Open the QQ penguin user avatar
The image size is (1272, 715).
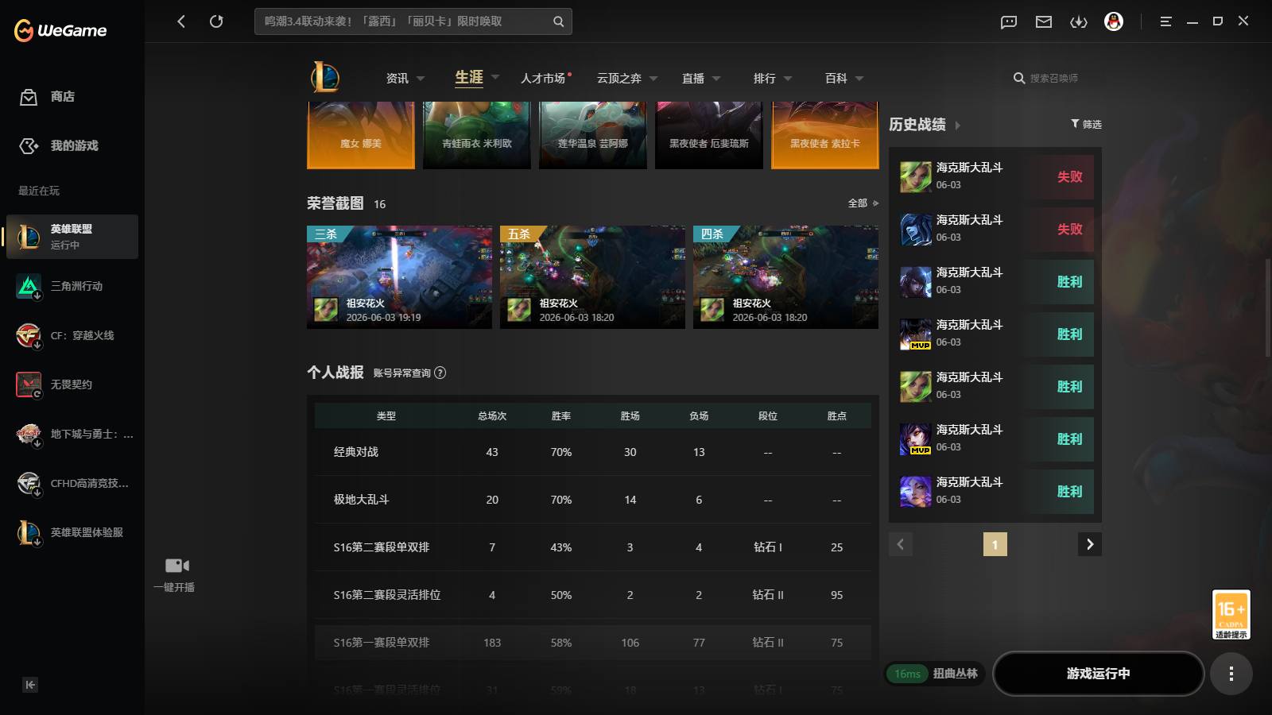pyautogui.click(x=1114, y=21)
